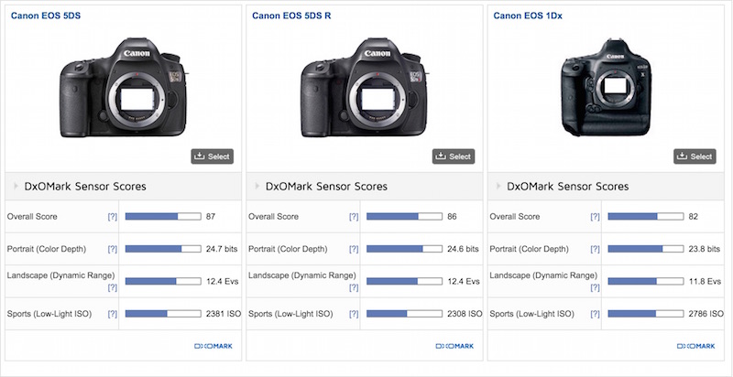Image resolution: width=733 pixels, height=377 pixels.
Task: Click the DxOMark logo in EOS 1Dx card
Action: (x=695, y=346)
